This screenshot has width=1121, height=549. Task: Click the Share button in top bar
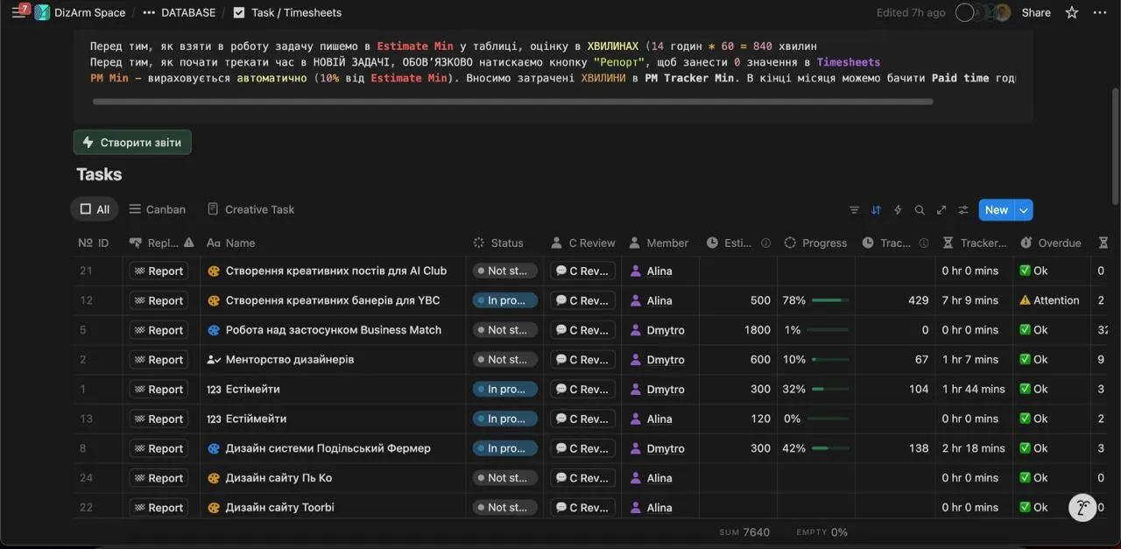tap(1036, 12)
